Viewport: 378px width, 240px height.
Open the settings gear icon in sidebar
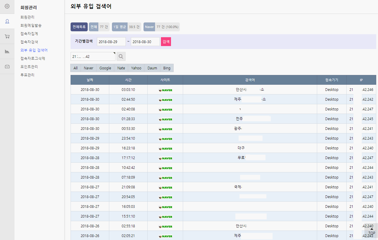(7, 6)
